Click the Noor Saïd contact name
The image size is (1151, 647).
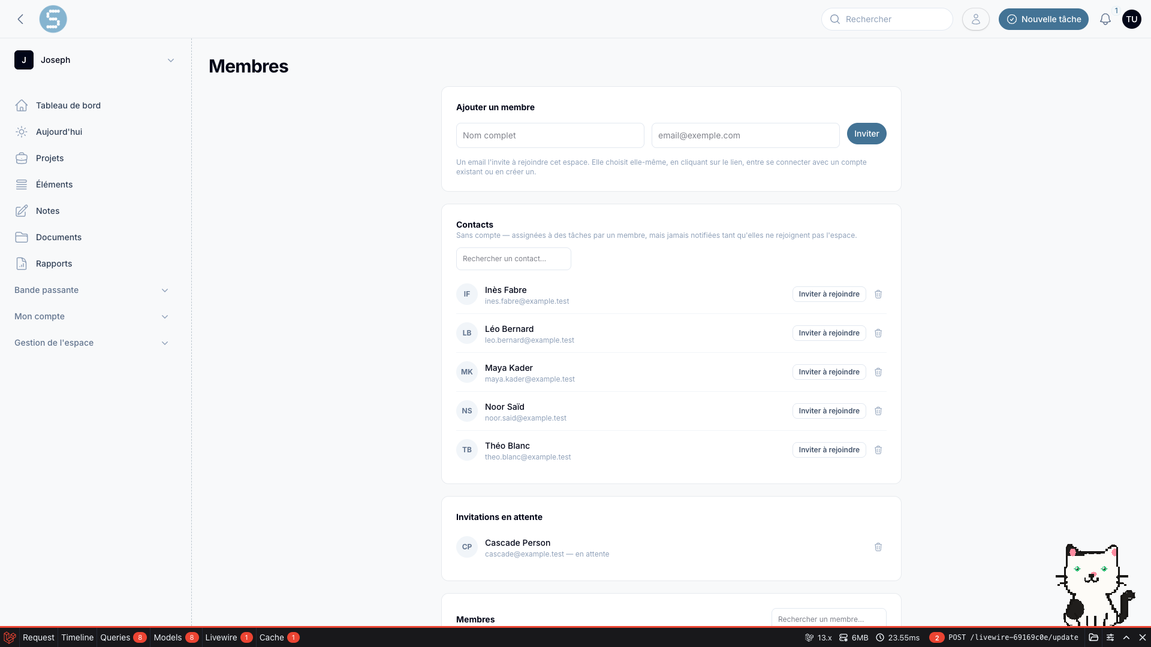click(x=505, y=407)
